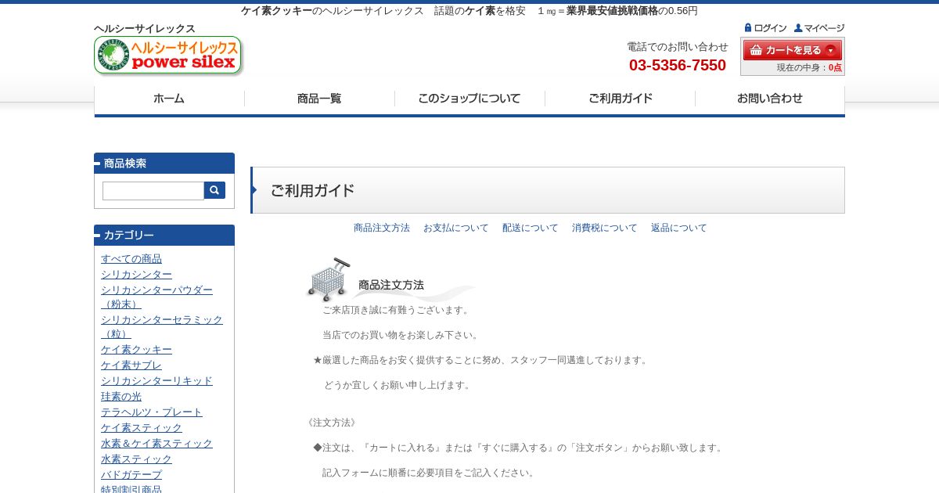
Task: Click the 商品注文方法 section heading
Action: 391,285
